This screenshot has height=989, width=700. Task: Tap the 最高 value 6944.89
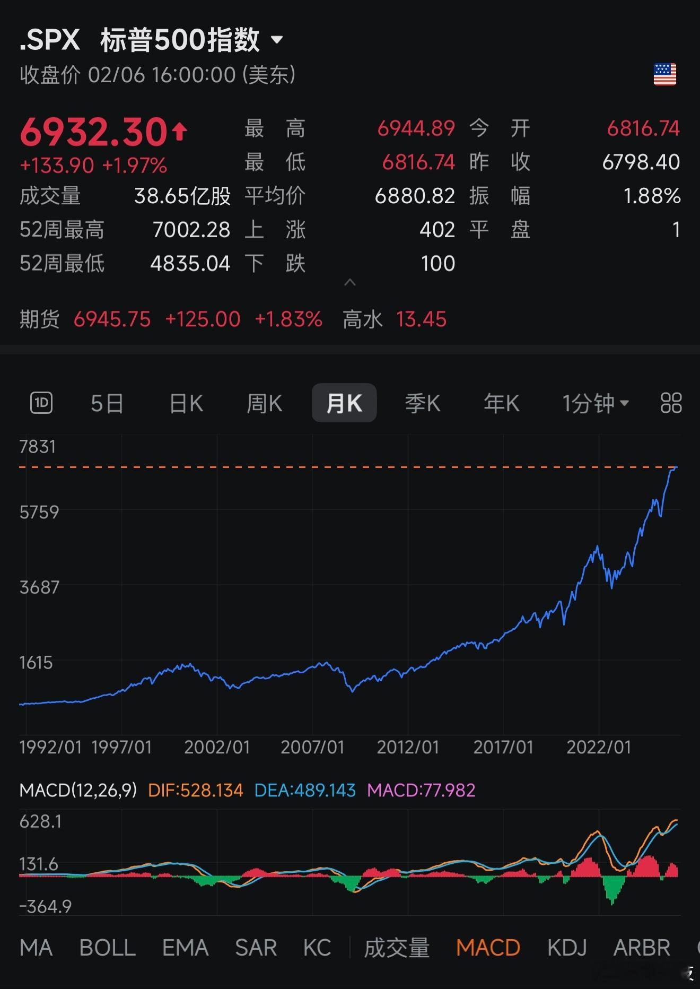416,128
